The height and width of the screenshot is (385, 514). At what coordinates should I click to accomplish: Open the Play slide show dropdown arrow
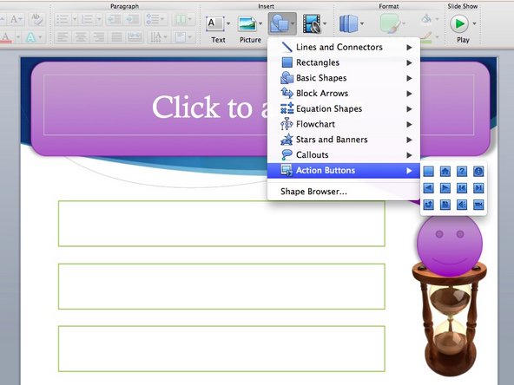pos(474,23)
